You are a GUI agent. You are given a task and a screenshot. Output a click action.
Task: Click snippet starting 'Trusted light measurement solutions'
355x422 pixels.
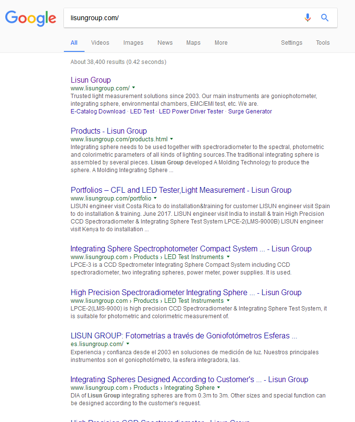pos(194,100)
